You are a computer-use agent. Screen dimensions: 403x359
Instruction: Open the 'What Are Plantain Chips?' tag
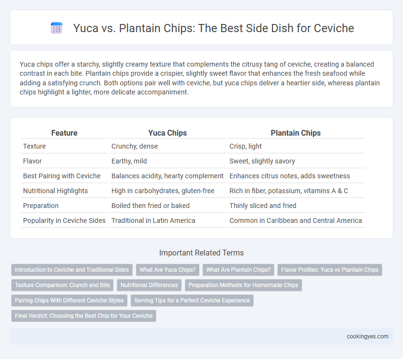coord(238,270)
